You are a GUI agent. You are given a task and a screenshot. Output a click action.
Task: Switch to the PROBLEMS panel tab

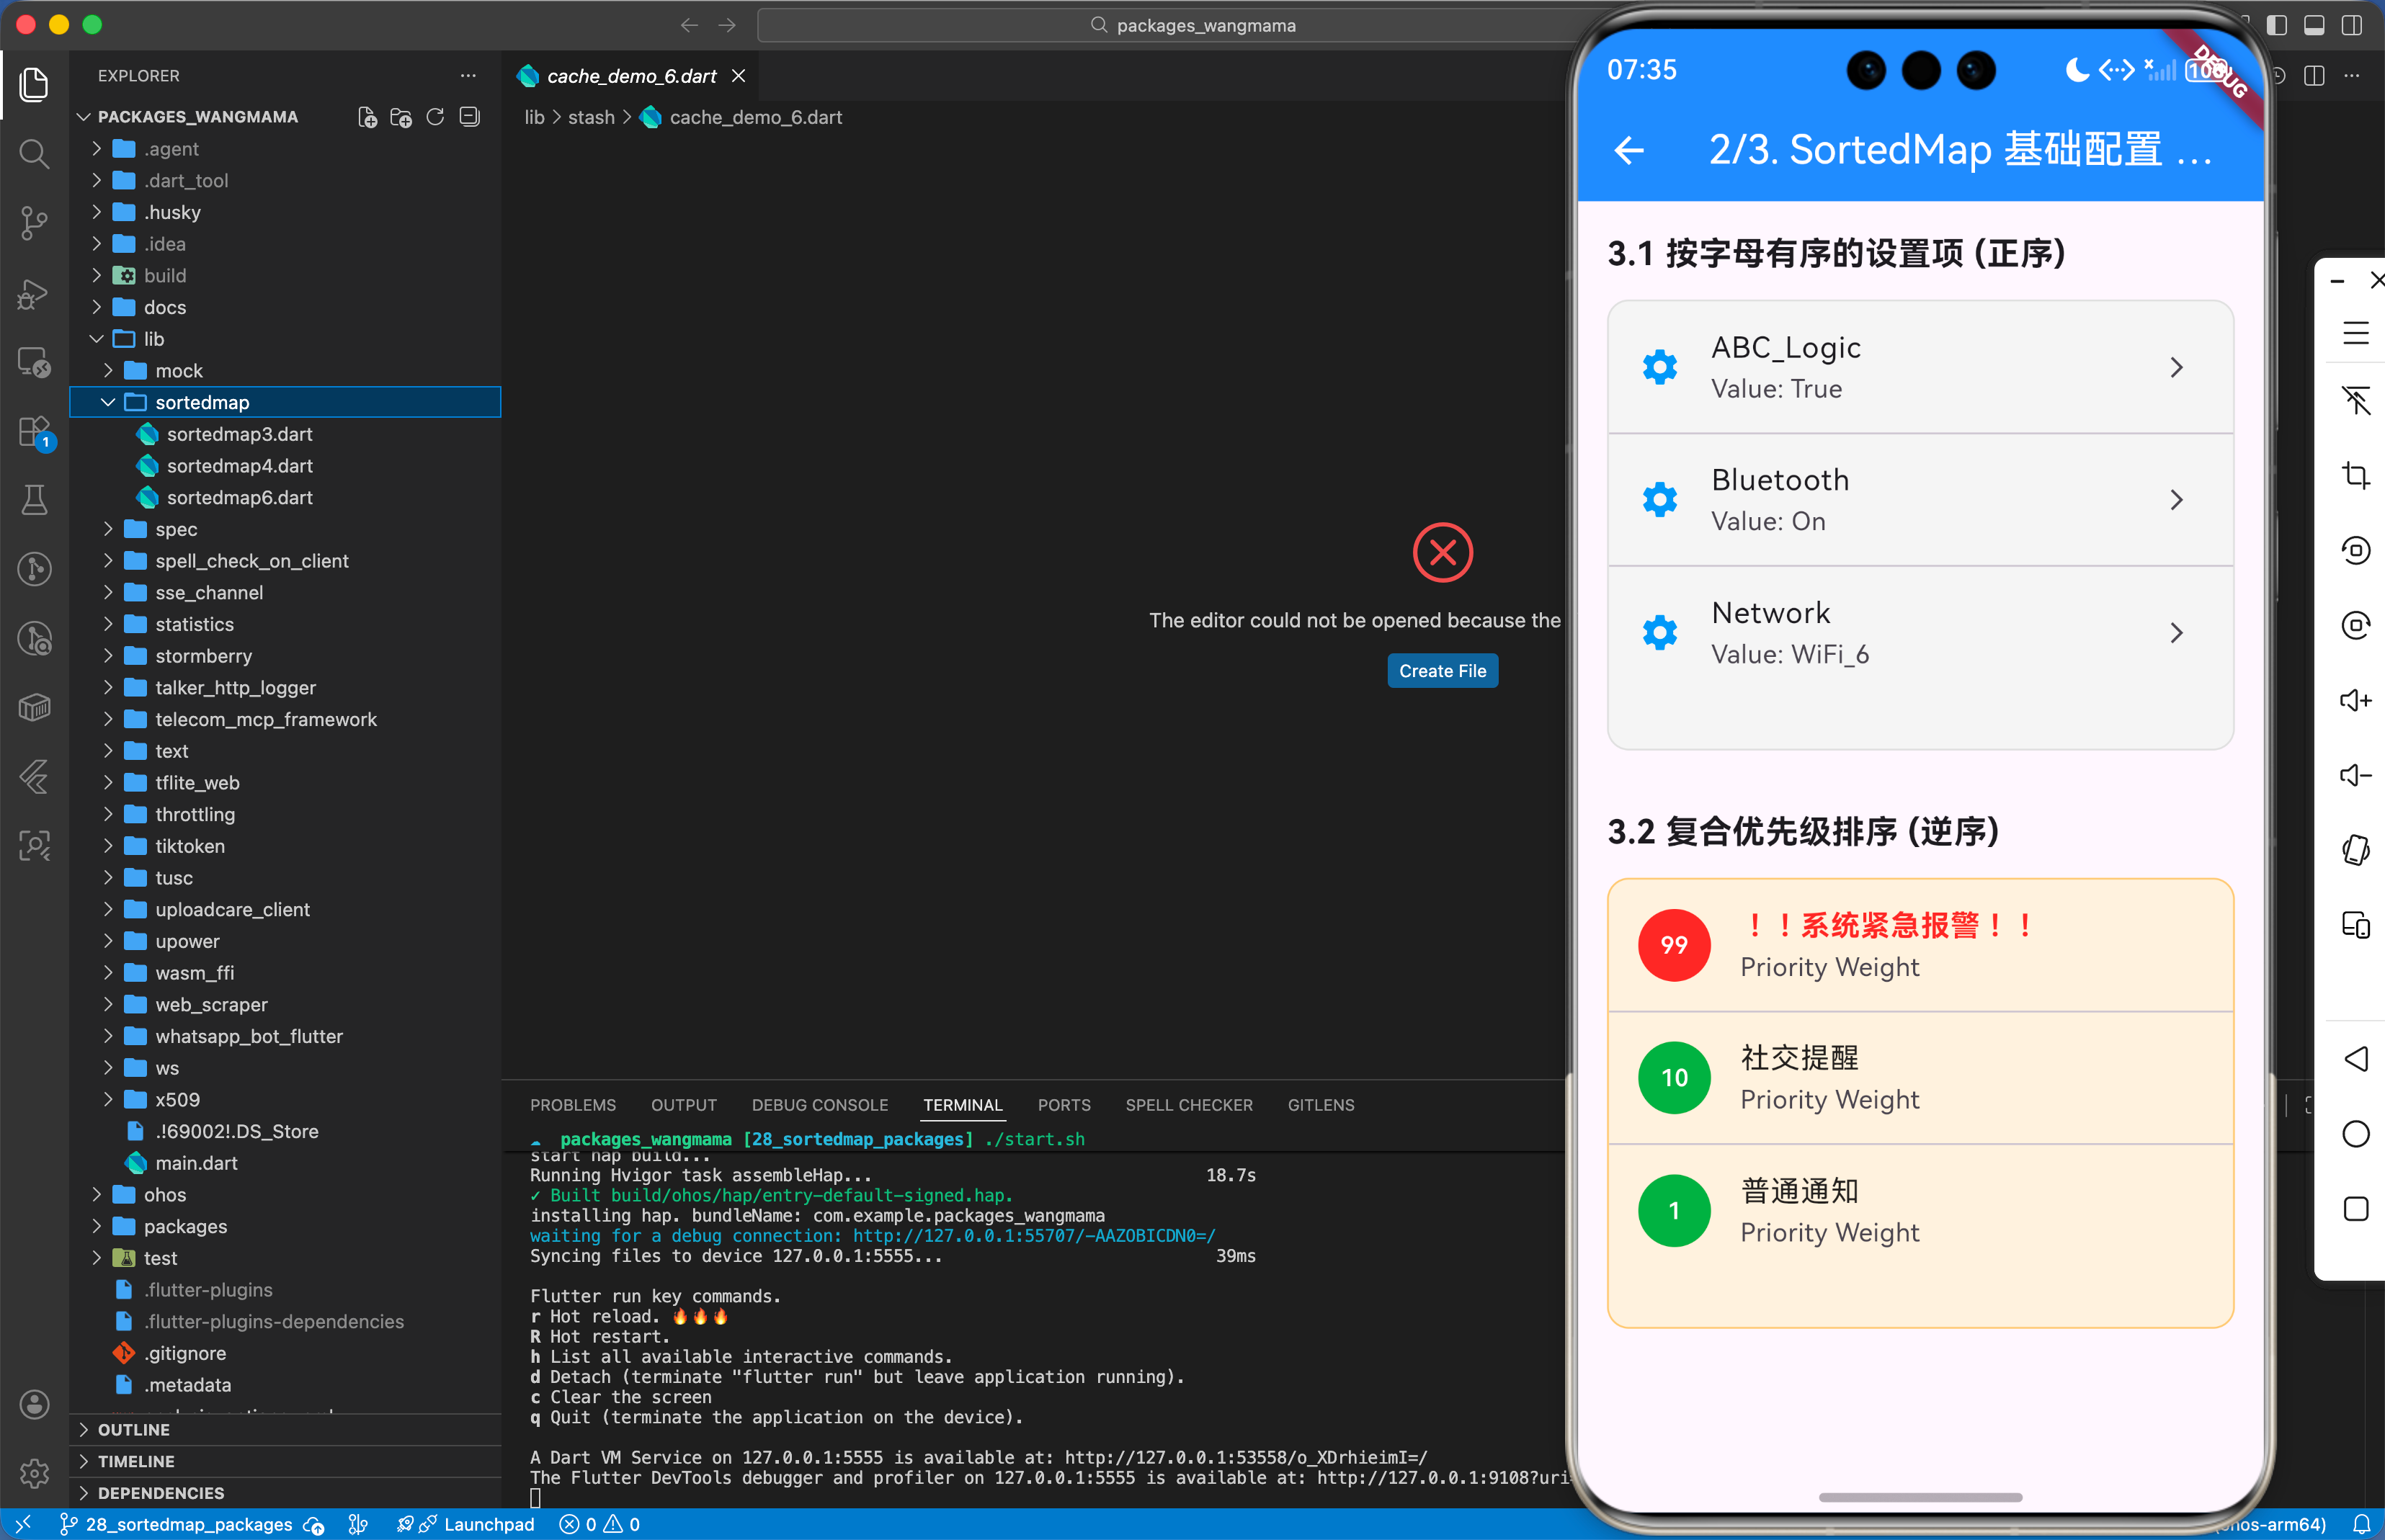(572, 1105)
